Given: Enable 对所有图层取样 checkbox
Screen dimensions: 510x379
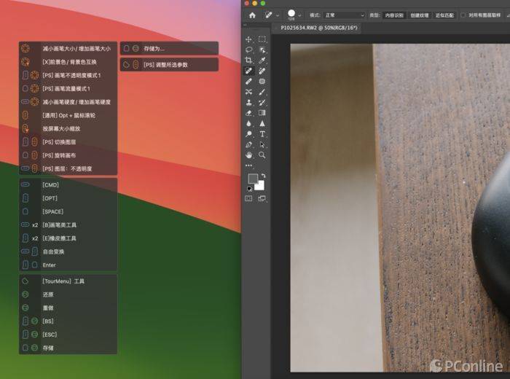Looking at the screenshot, I should (463, 15).
